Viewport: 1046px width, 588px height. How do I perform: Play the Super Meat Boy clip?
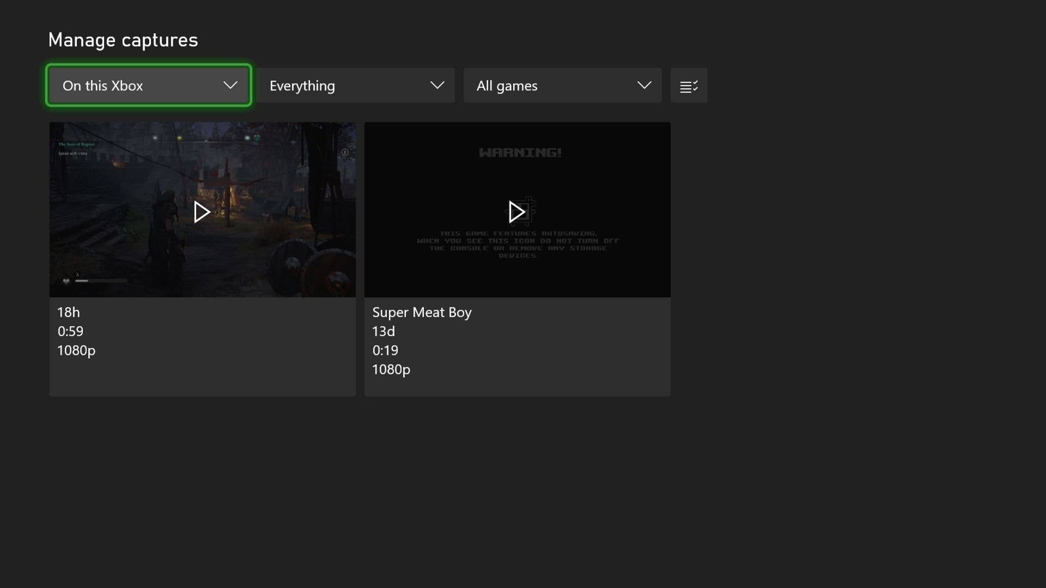[517, 212]
